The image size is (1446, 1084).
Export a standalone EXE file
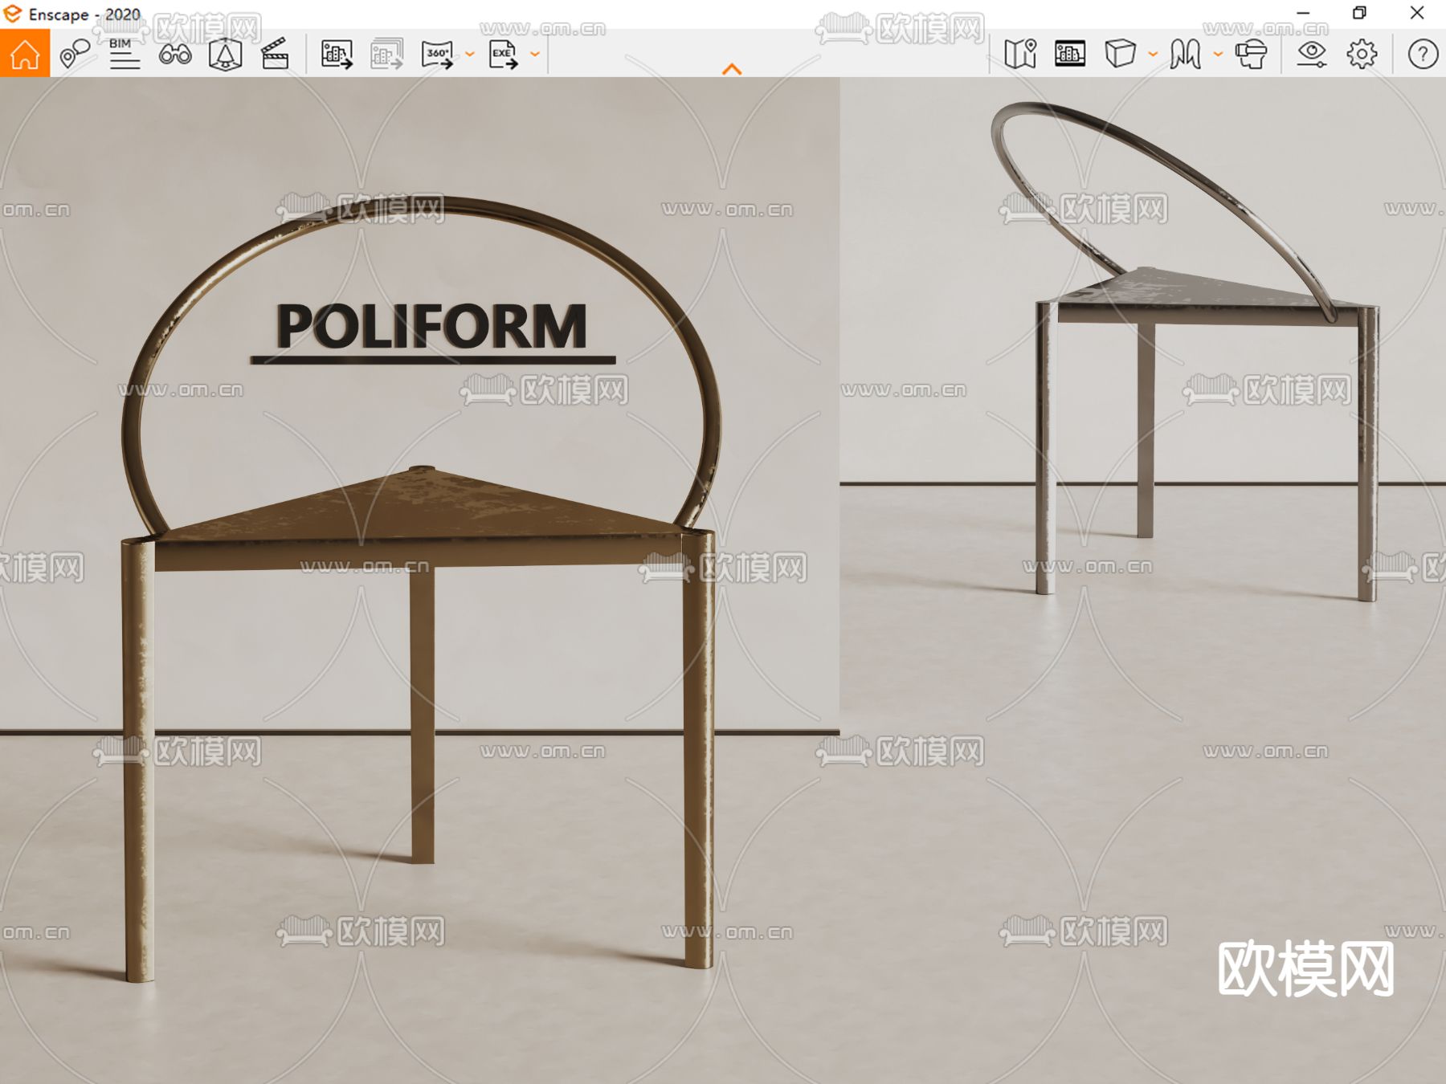point(503,54)
